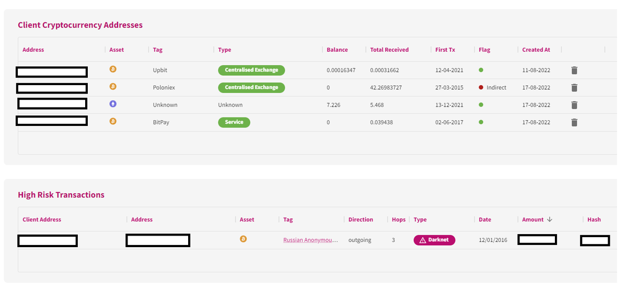This screenshot has width=627, height=291.
Task: Click the Centralised Exchange badge for Upbit
Action: pyautogui.click(x=251, y=70)
